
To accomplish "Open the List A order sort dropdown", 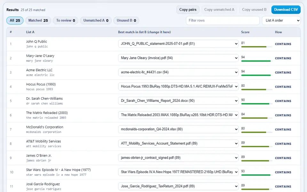I will click(x=281, y=20).
